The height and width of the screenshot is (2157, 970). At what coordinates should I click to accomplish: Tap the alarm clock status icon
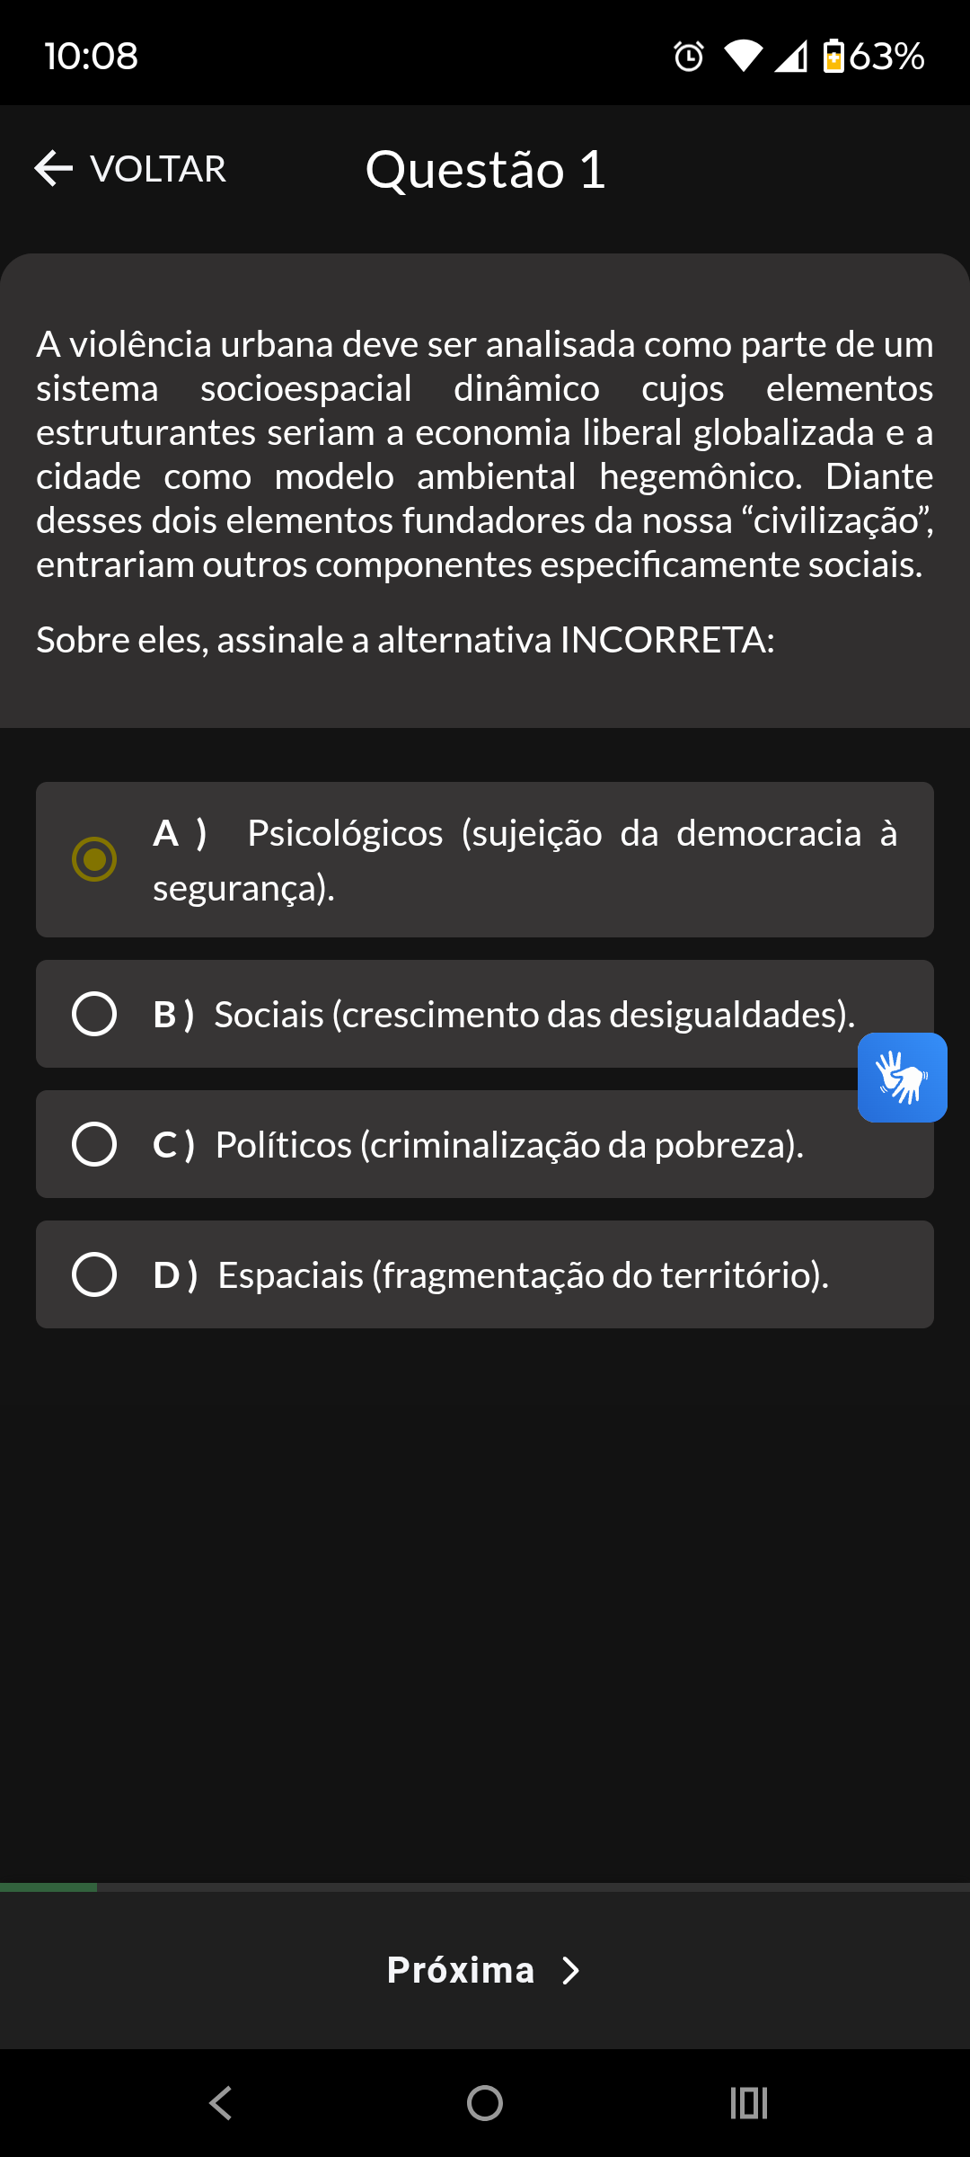point(689,57)
